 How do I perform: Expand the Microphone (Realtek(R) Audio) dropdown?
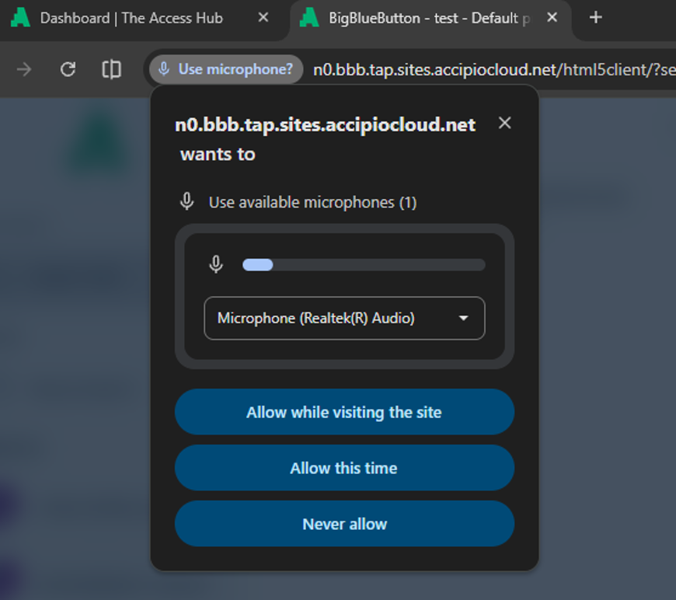[x=344, y=318]
